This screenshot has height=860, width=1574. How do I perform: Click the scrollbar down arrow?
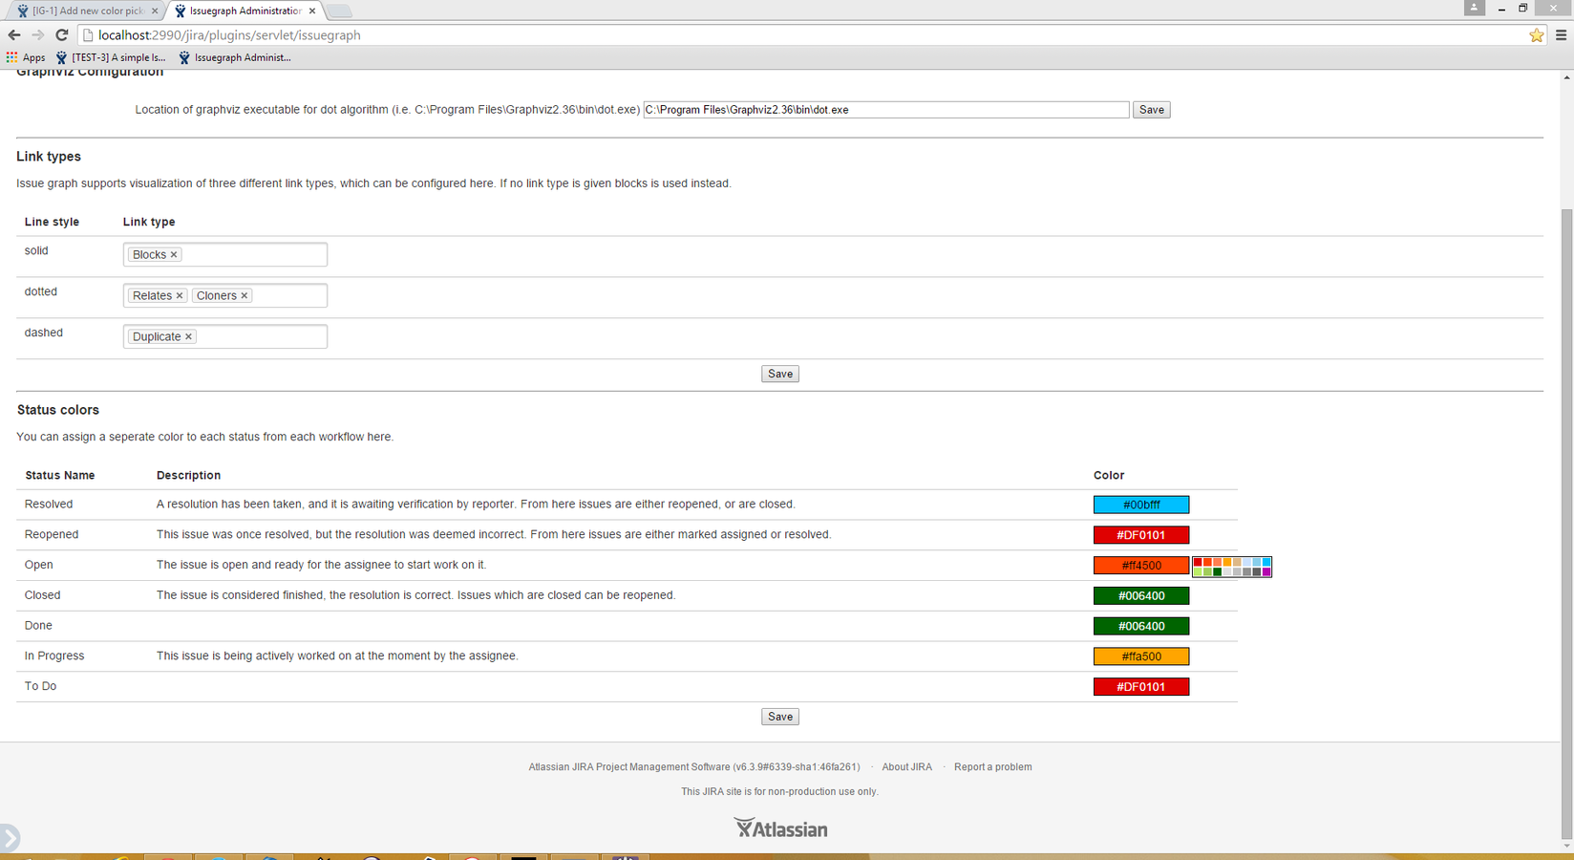(x=1566, y=847)
